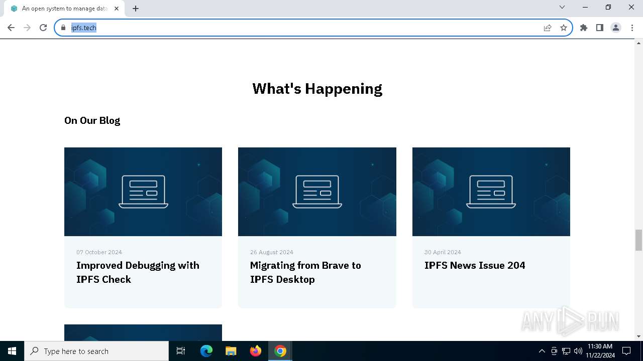Click the tray icon left of the network icon
Screen dimensions: 643x361
click(554, 351)
